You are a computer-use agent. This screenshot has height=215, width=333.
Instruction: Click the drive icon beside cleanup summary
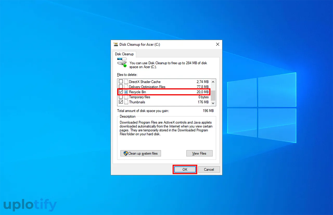[x=122, y=62]
